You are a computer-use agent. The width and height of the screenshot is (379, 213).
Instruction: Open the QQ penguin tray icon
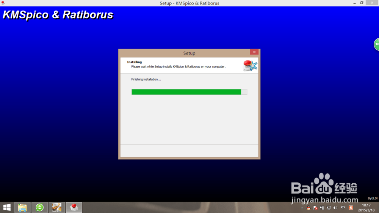pos(309,208)
